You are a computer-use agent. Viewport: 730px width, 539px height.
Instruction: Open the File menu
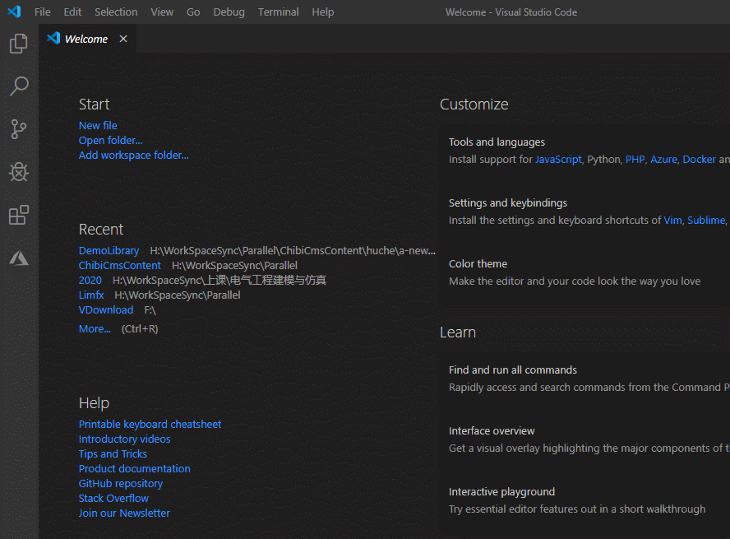click(x=43, y=12)
